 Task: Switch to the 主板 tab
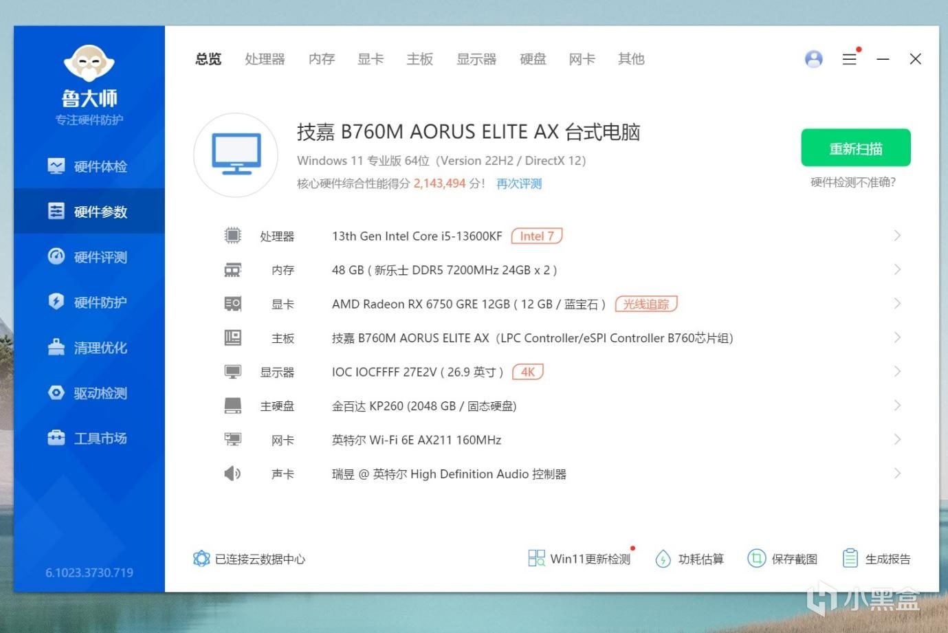point(420,59)
